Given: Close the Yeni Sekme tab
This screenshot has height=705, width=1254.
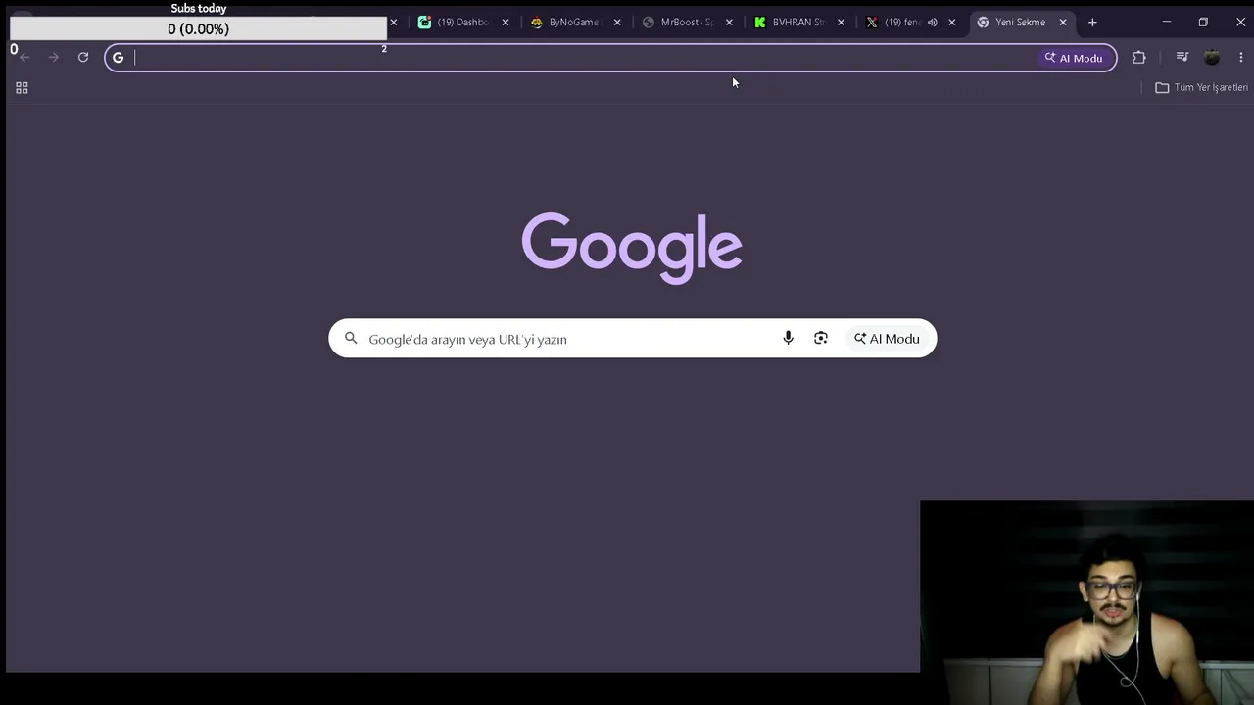Looking at the screenshot, I should [x=1063, y=23].
